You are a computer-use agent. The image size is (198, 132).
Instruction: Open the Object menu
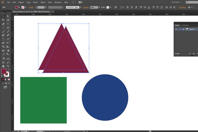coord(21,2)
